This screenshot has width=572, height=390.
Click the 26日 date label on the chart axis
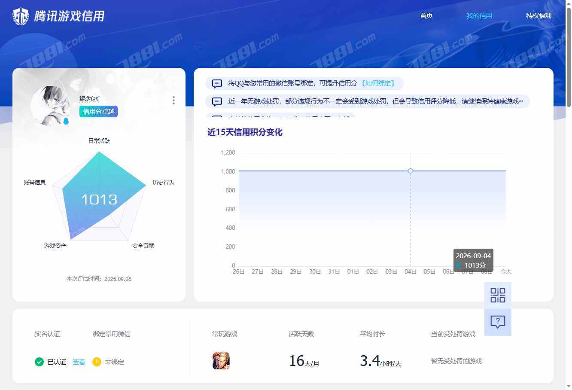point(238,271)
